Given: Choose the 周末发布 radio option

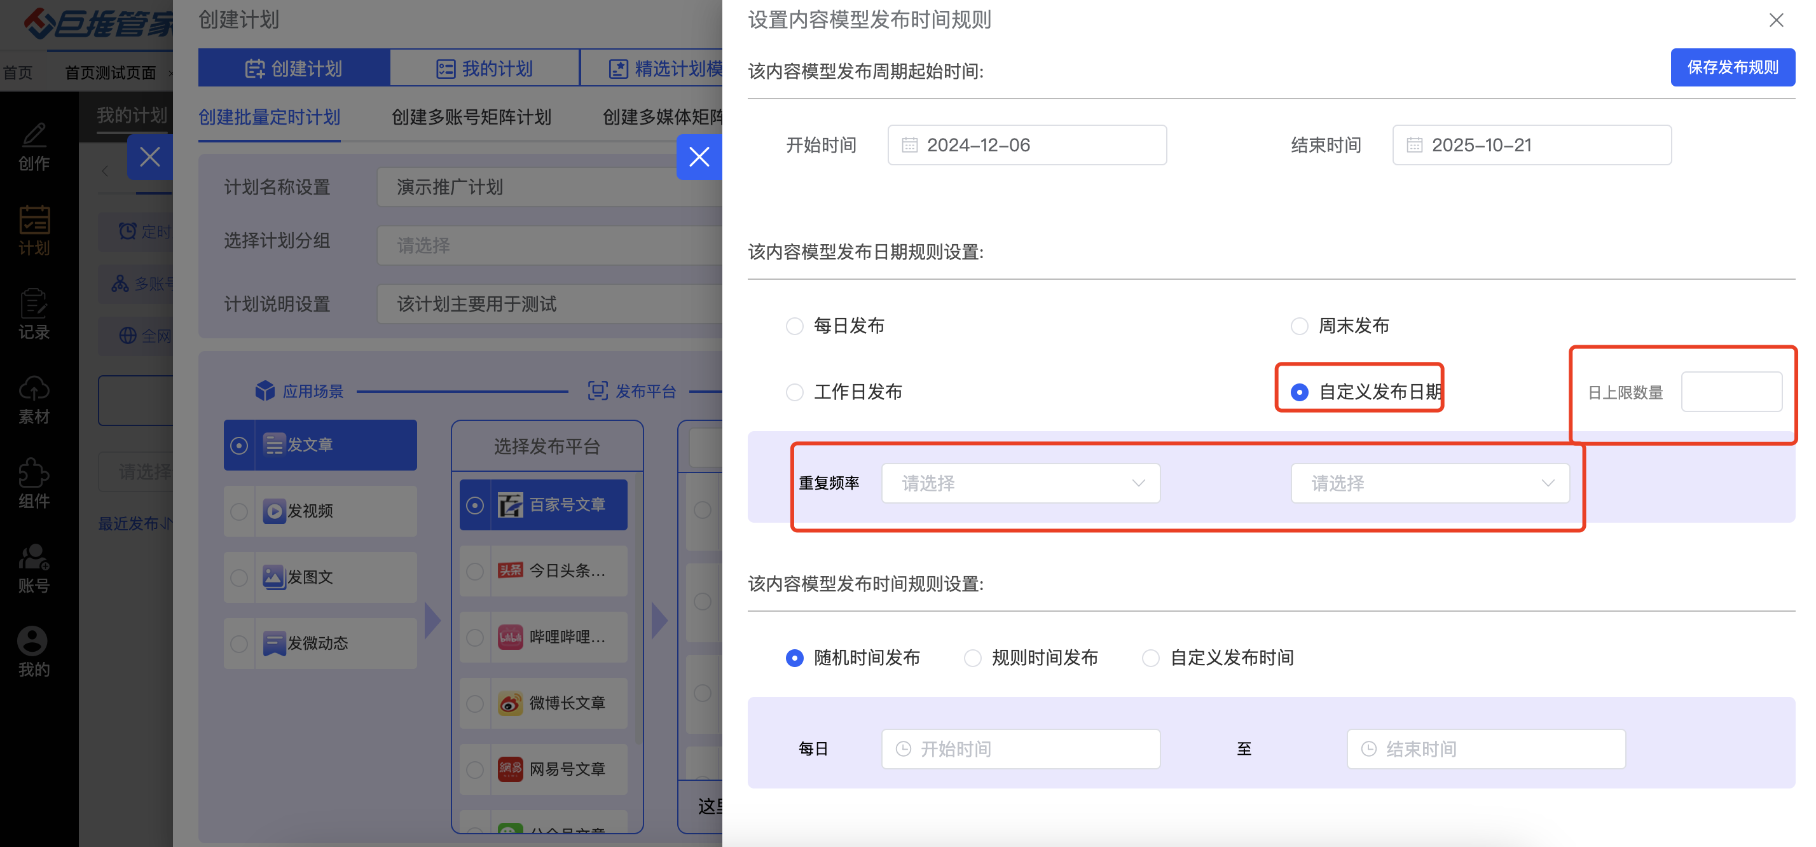Looking at the screenshot, I should click(1298, 326).
